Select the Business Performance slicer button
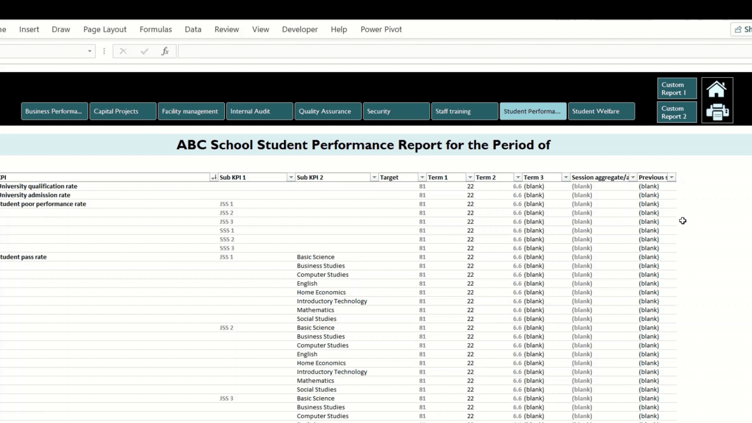The height and width of the screenshot is (423, 752). pos(54,111)
